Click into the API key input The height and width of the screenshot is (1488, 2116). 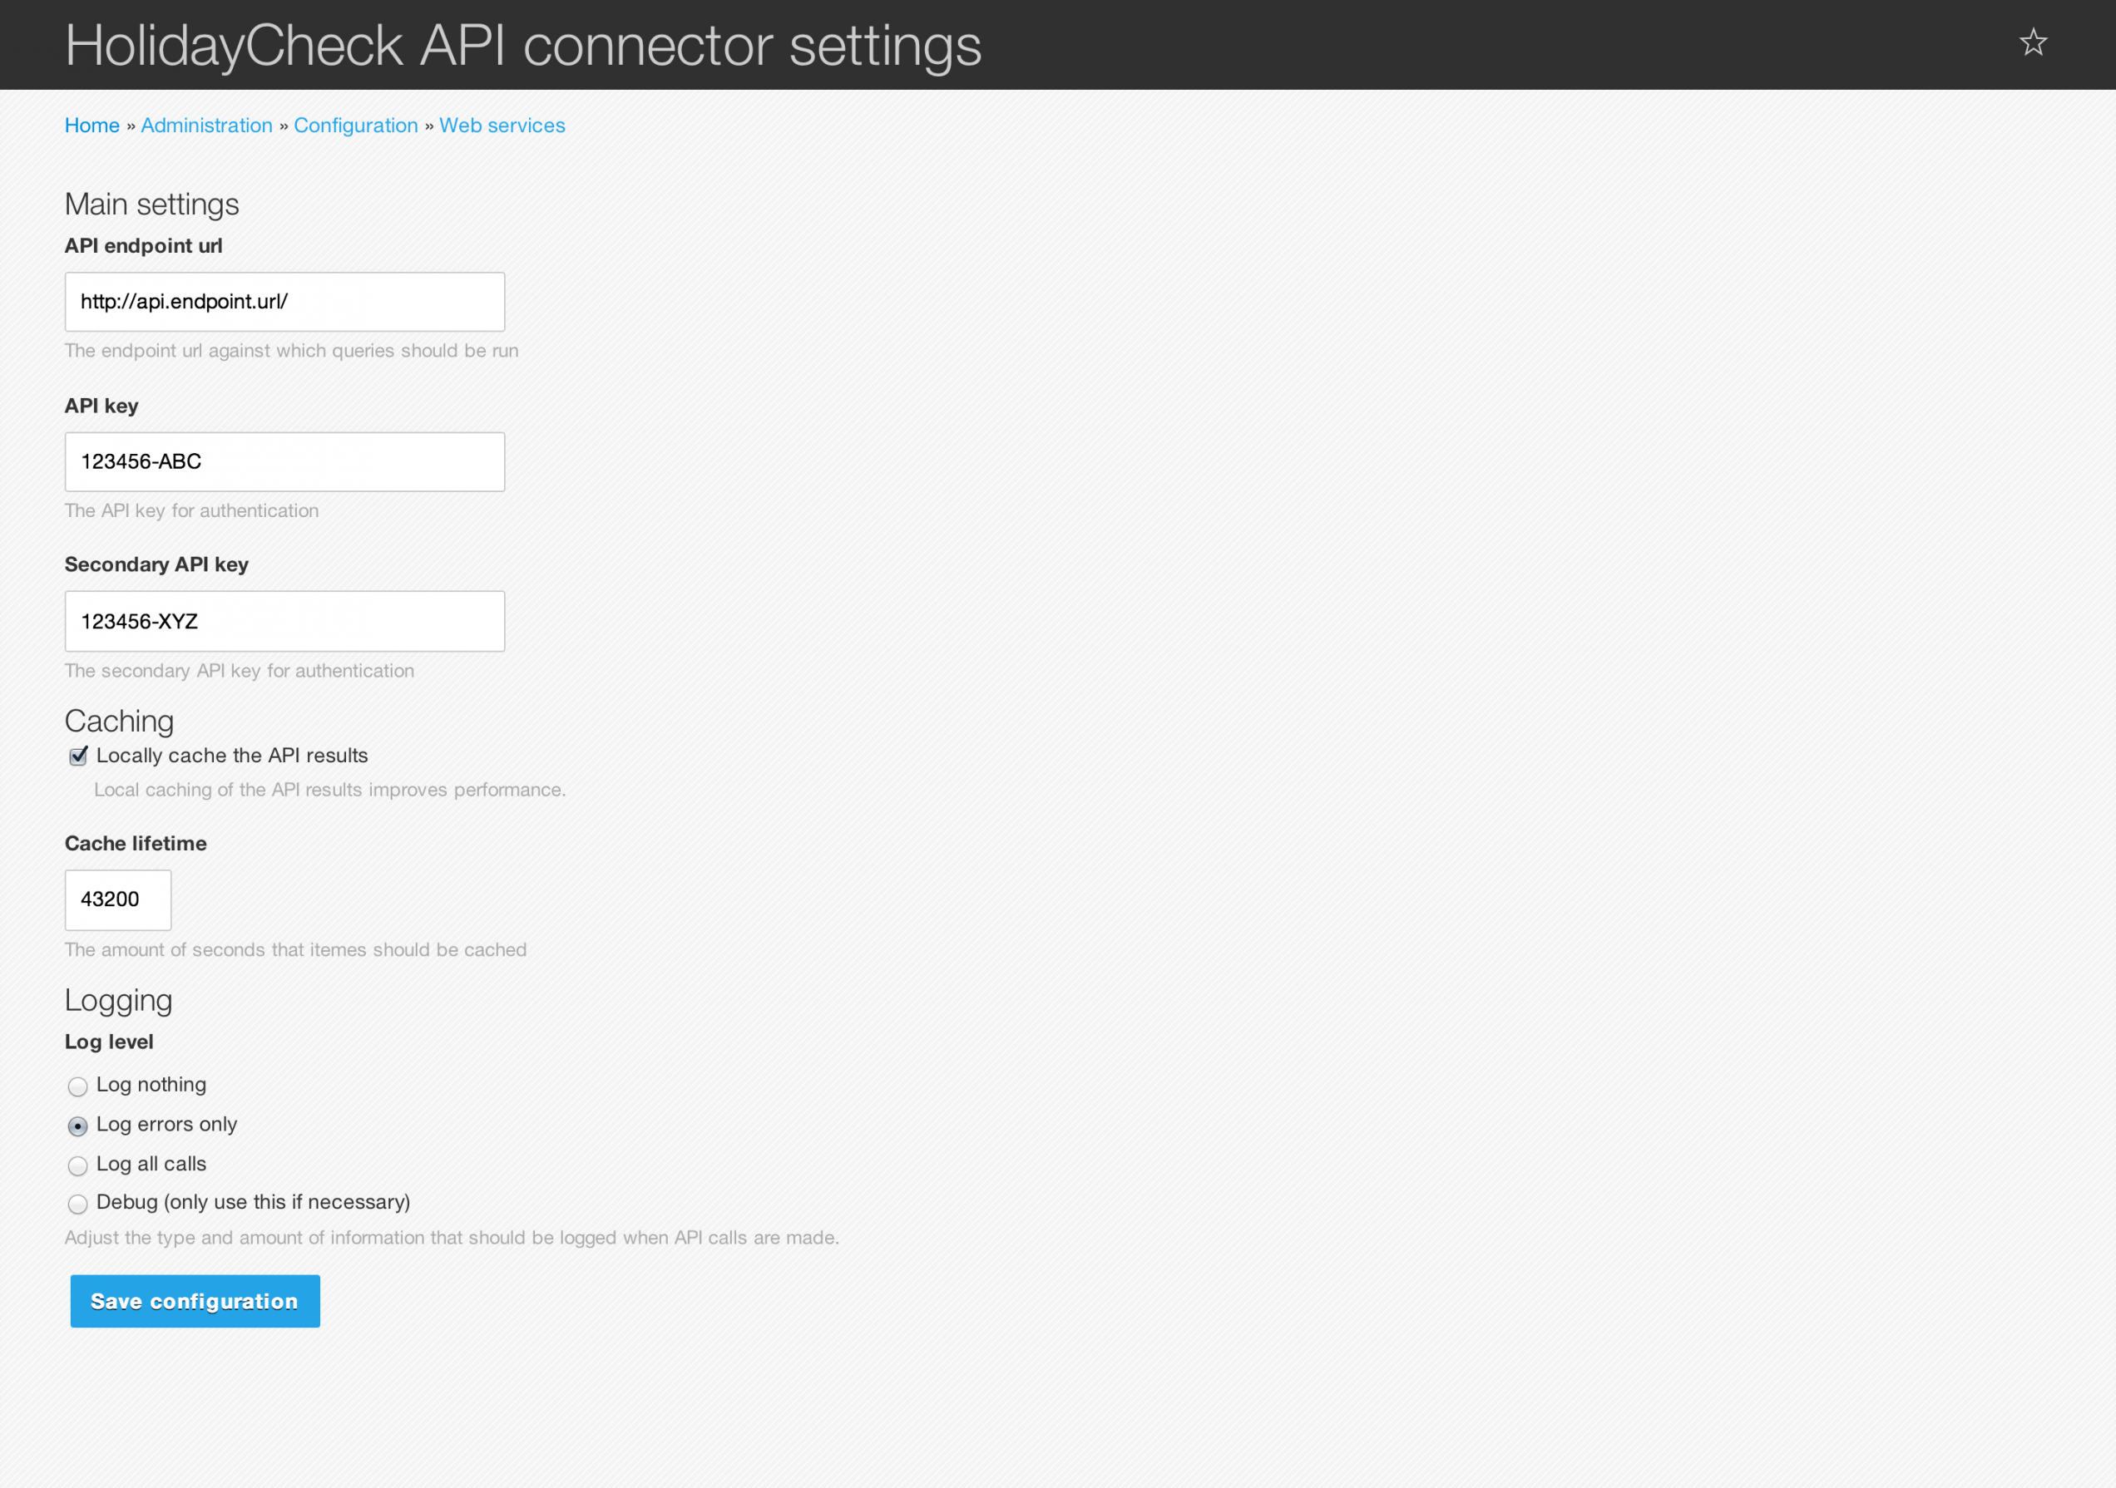point(284,462)
